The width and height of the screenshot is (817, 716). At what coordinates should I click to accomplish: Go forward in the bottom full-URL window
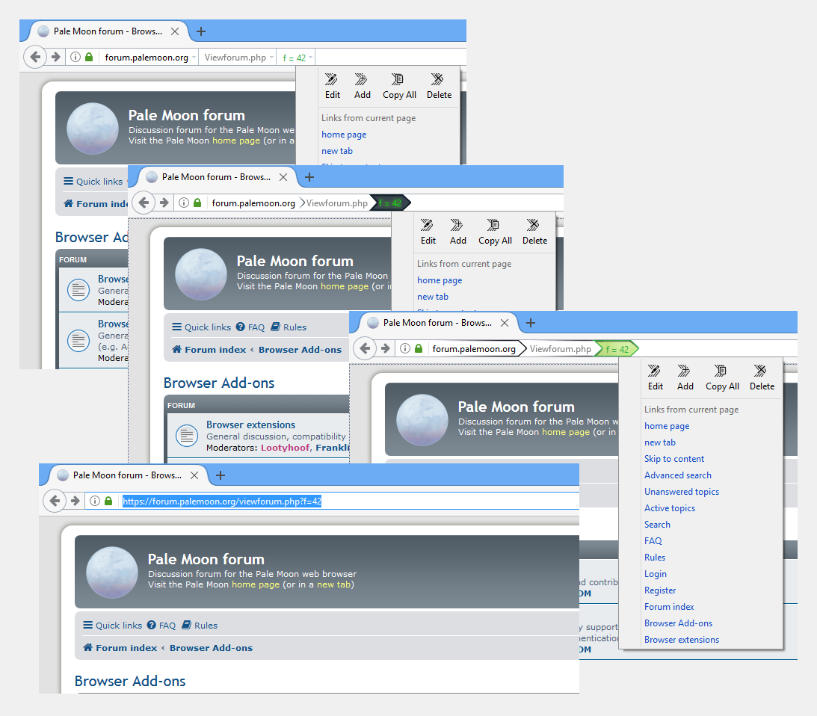pyautogui.click(x=75, y=501)
